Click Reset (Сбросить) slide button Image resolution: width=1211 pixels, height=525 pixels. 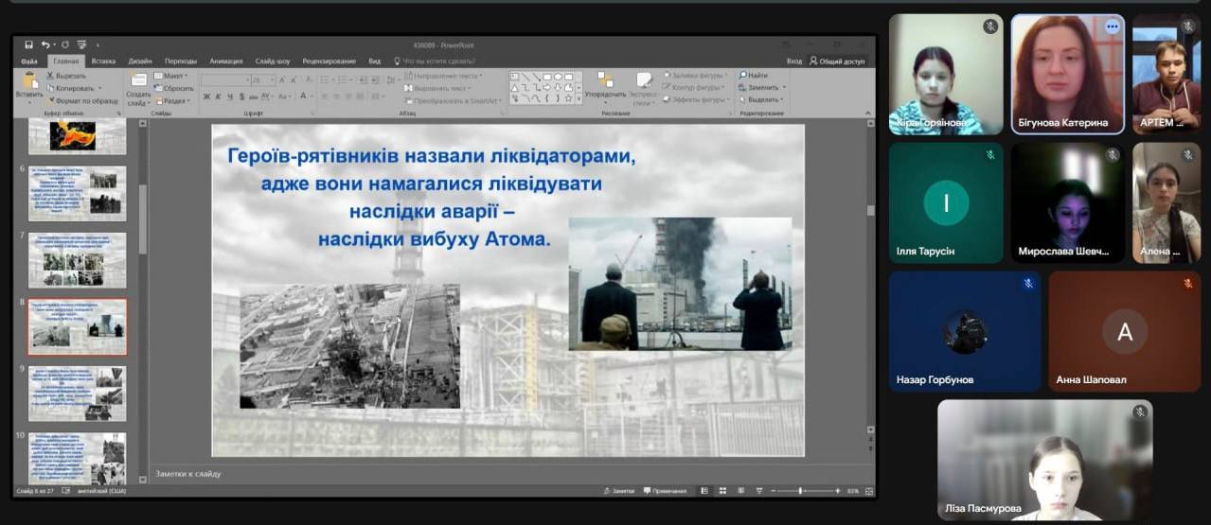[173, 88]
